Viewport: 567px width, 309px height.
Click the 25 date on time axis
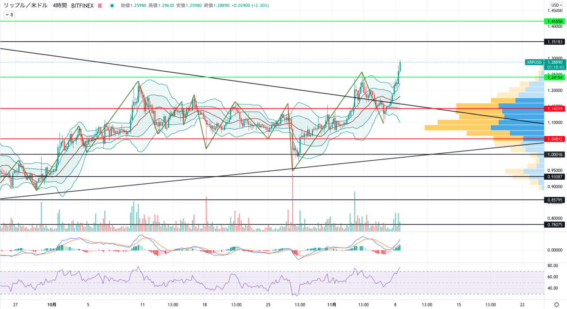268,305
